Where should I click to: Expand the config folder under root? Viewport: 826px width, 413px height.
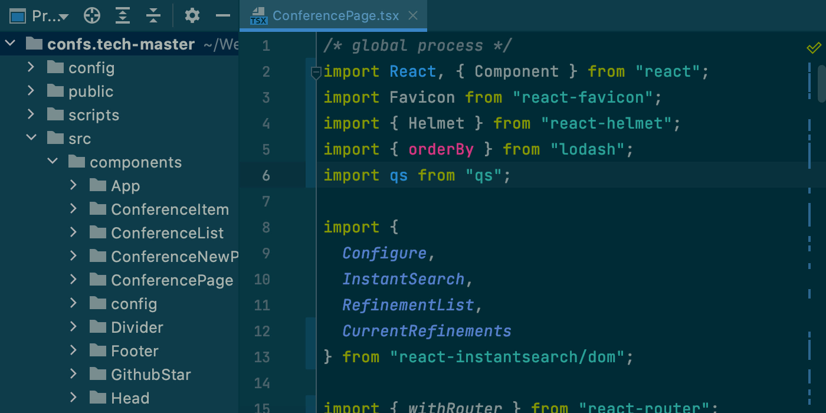31,67
